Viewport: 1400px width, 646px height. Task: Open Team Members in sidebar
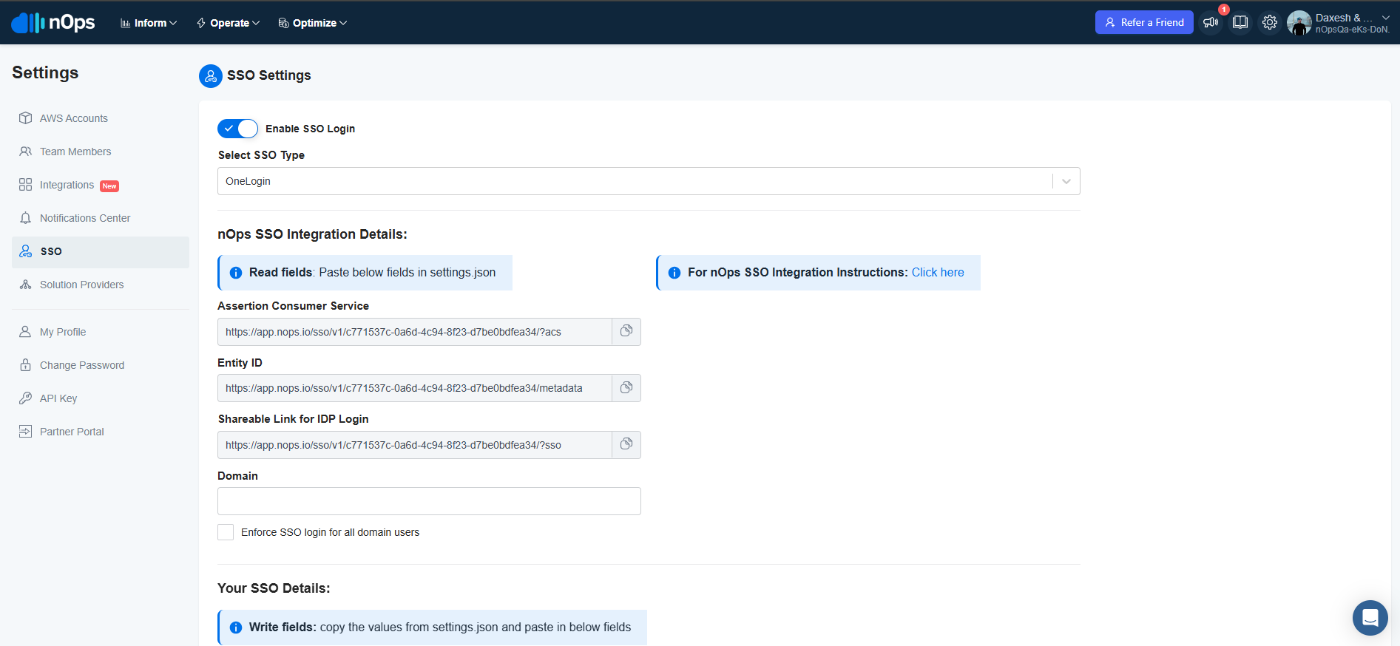(x=75, y=152)
